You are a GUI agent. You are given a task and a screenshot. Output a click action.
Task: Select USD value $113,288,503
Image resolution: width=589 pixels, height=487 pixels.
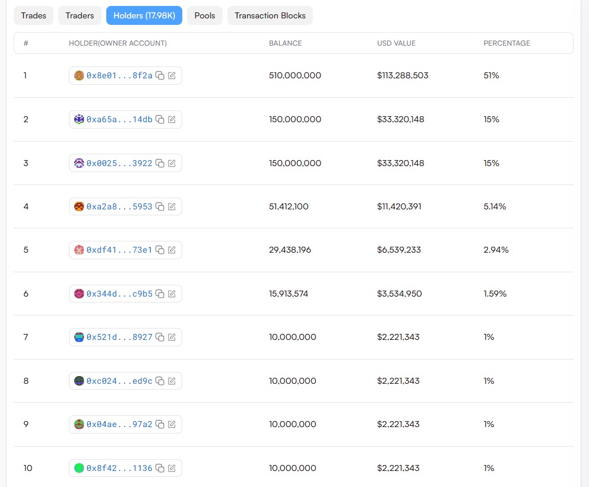(x=403, y=75)
